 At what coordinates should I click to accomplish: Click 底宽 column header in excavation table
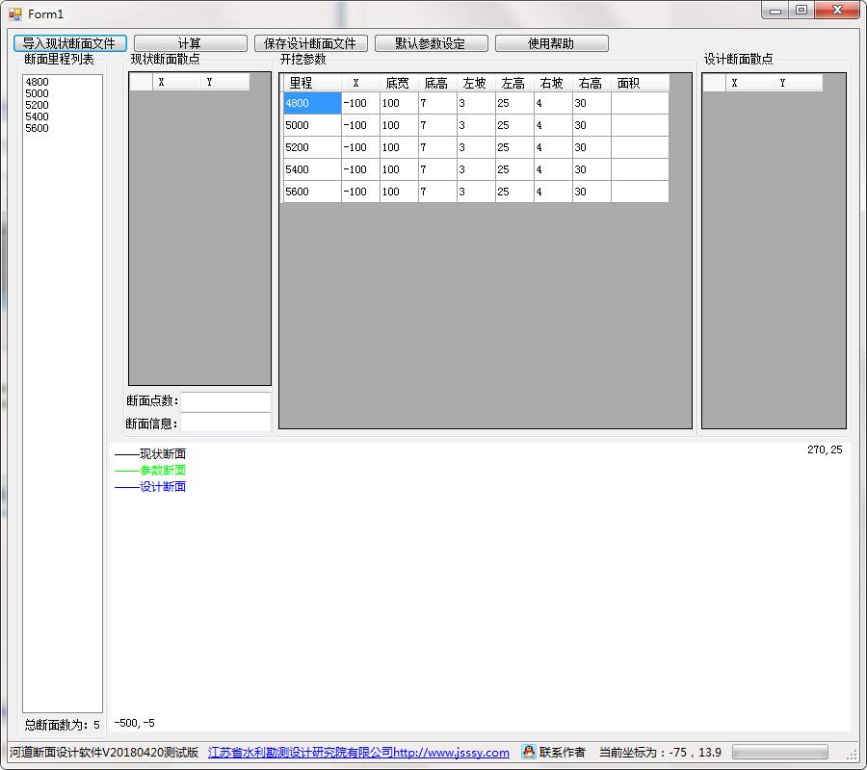click(398, 83)
